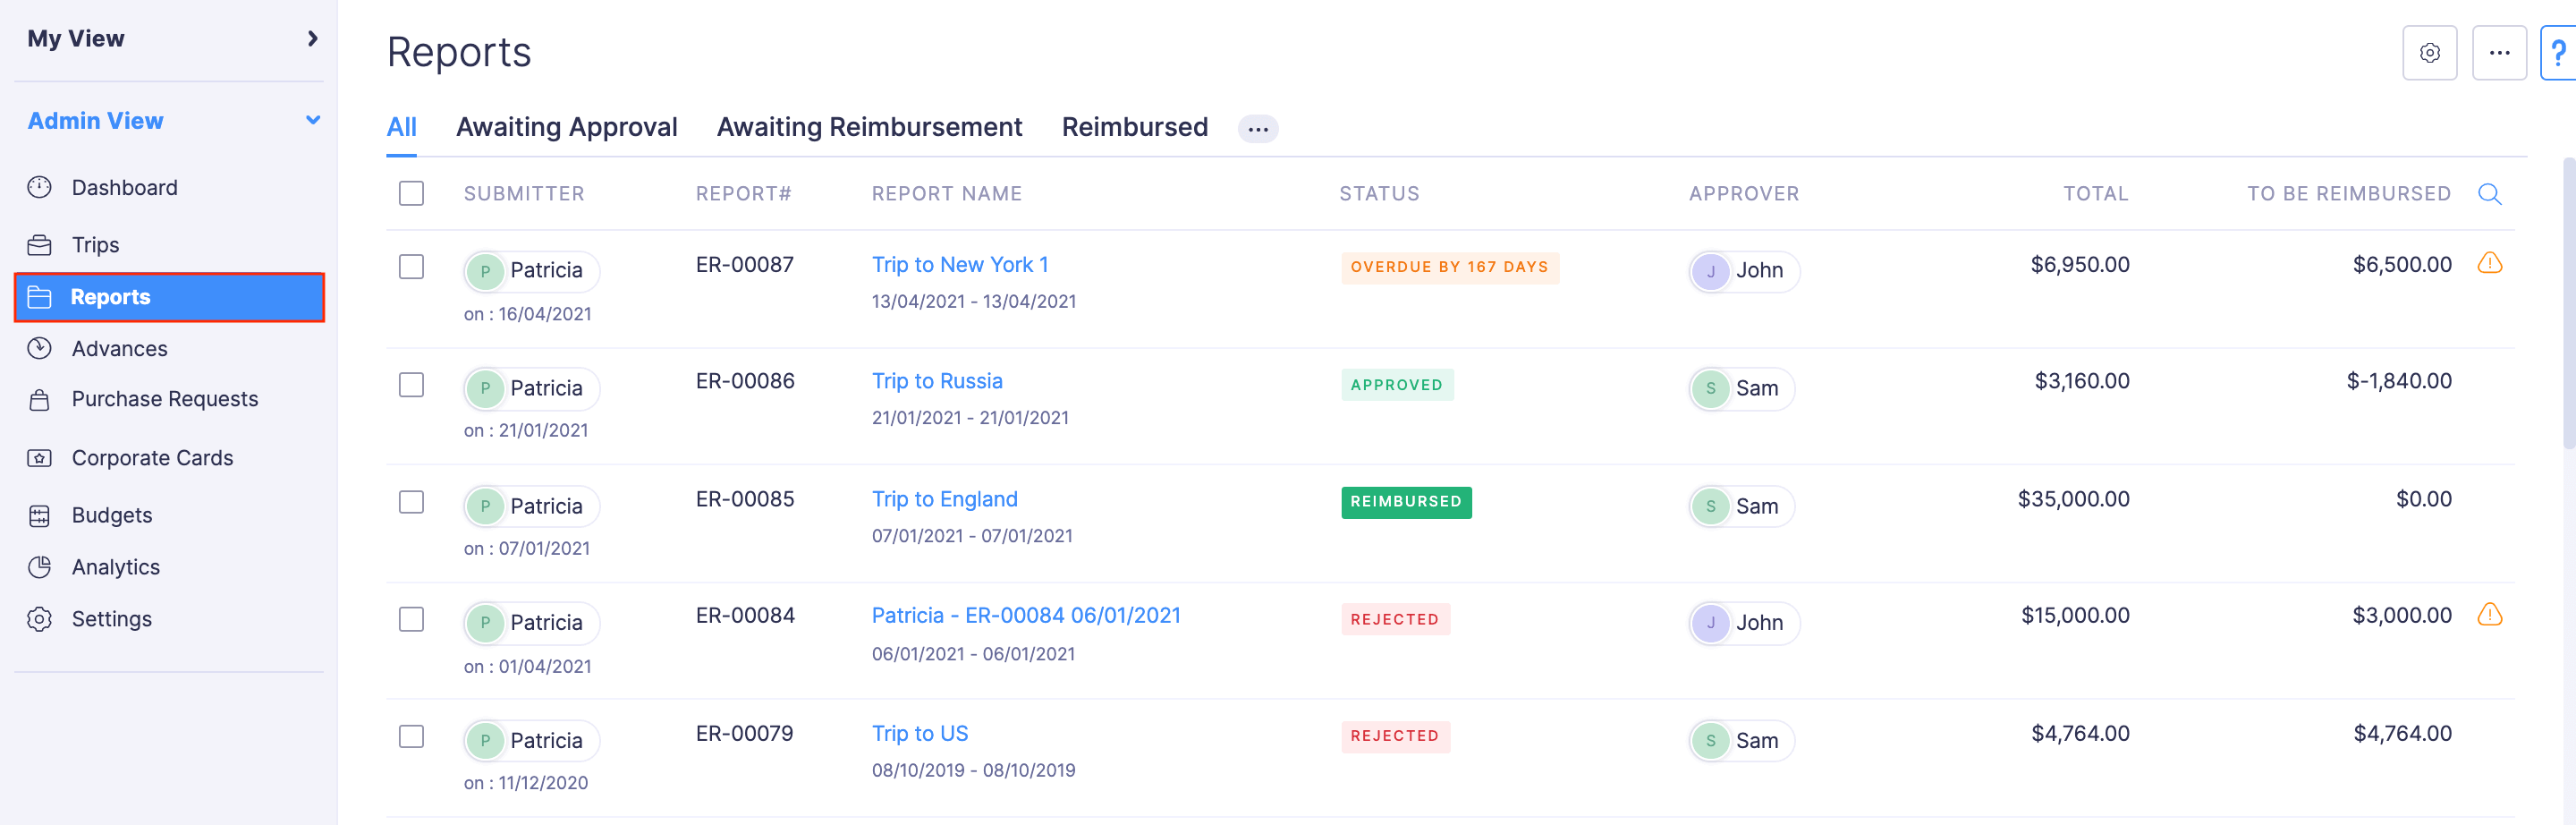Image resolution: width=2576 pixels, height=825 pixels.
Task: Open the Analytics section
Action: [115, 566]
